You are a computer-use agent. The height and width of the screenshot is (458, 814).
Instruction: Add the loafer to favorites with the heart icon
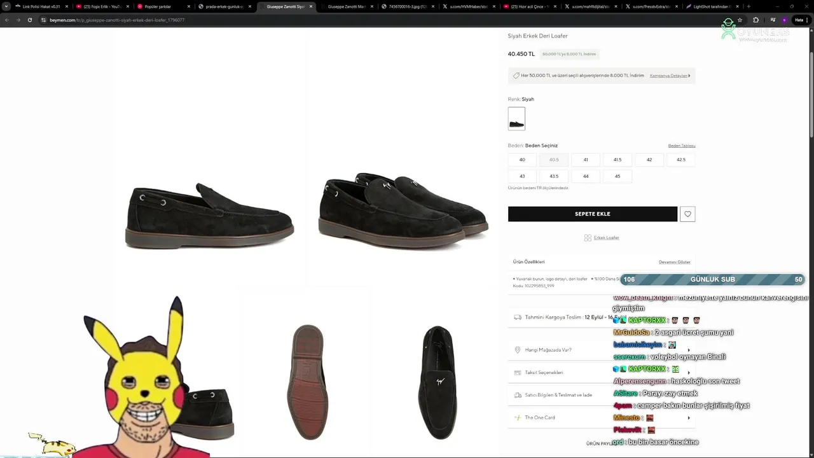click(687, 214)
